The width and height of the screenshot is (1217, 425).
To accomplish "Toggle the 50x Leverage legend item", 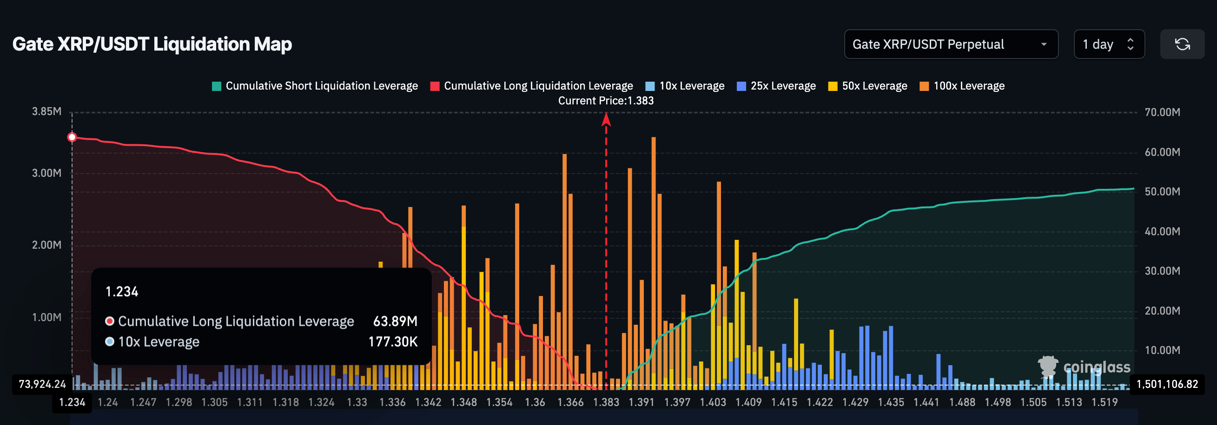I will [868, 86].
